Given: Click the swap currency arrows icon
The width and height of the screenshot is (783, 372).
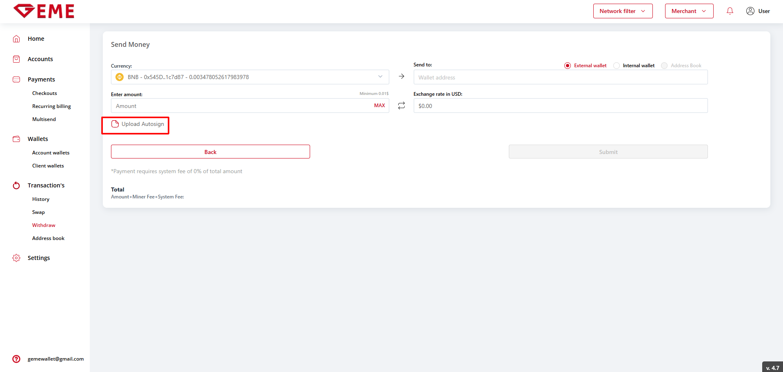Looking at the screenshot, I should [x=401, y=106].
